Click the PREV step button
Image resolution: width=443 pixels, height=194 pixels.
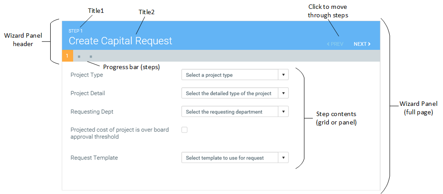335,44
